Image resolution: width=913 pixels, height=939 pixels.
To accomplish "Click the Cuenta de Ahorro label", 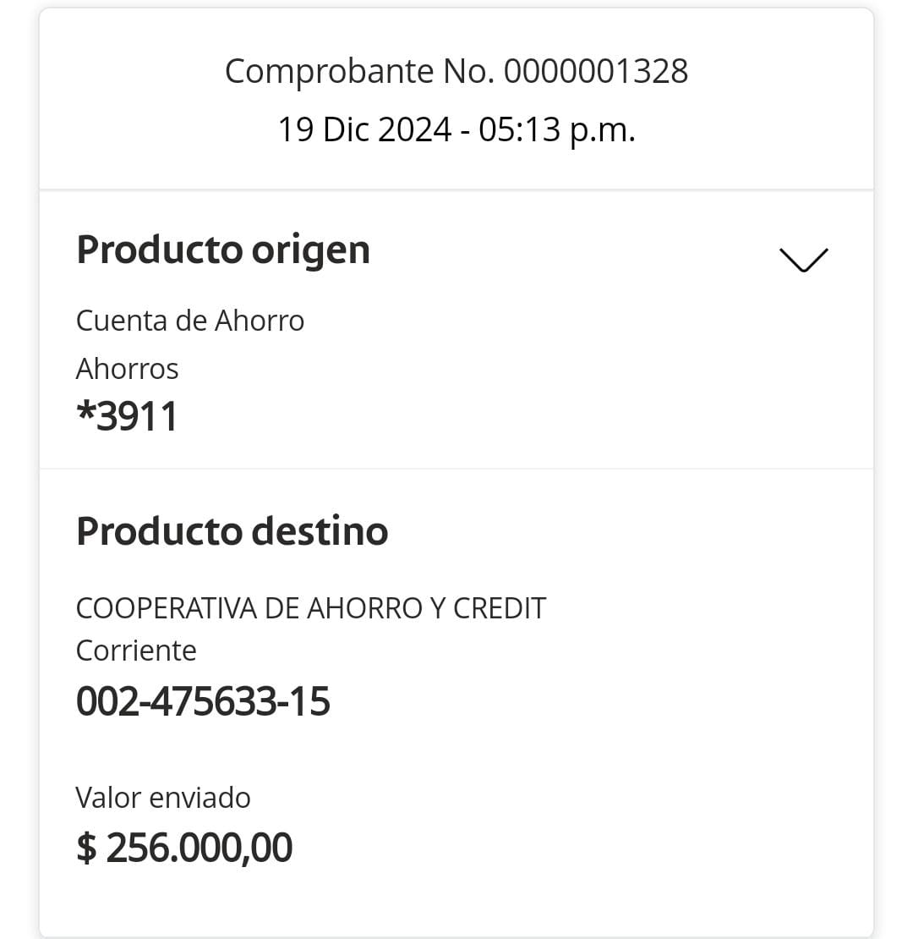I will [190, 321].
